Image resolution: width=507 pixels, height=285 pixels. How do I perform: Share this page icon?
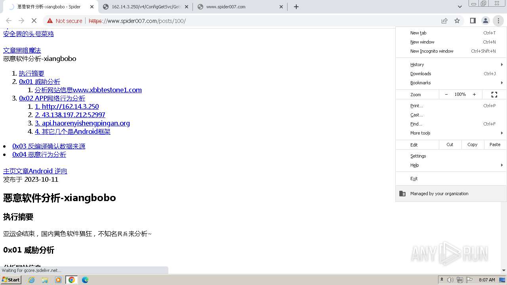pyautogui.click(x=444, y=21)
